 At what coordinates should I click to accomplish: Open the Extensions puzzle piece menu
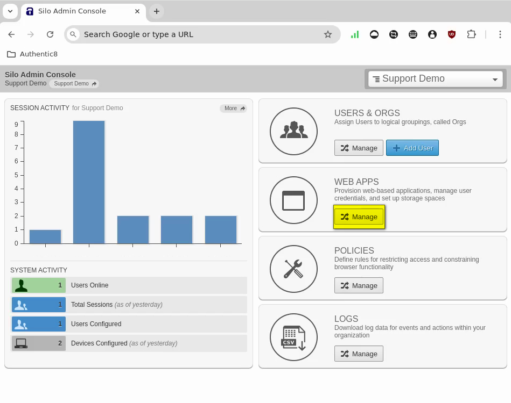tap(471, 34)
